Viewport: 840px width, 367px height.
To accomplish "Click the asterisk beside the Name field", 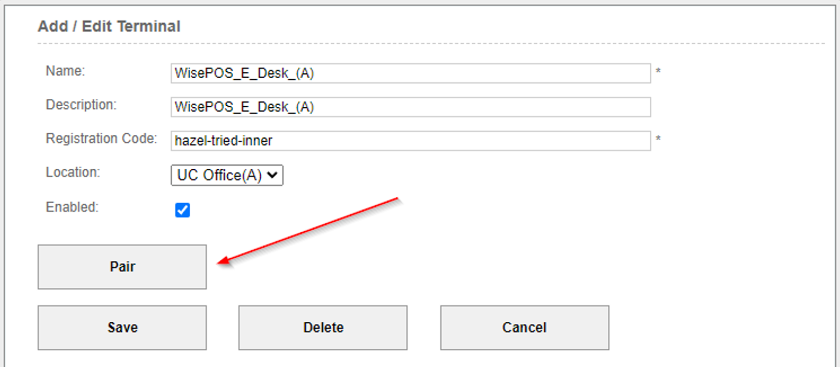I will point(658,71).
